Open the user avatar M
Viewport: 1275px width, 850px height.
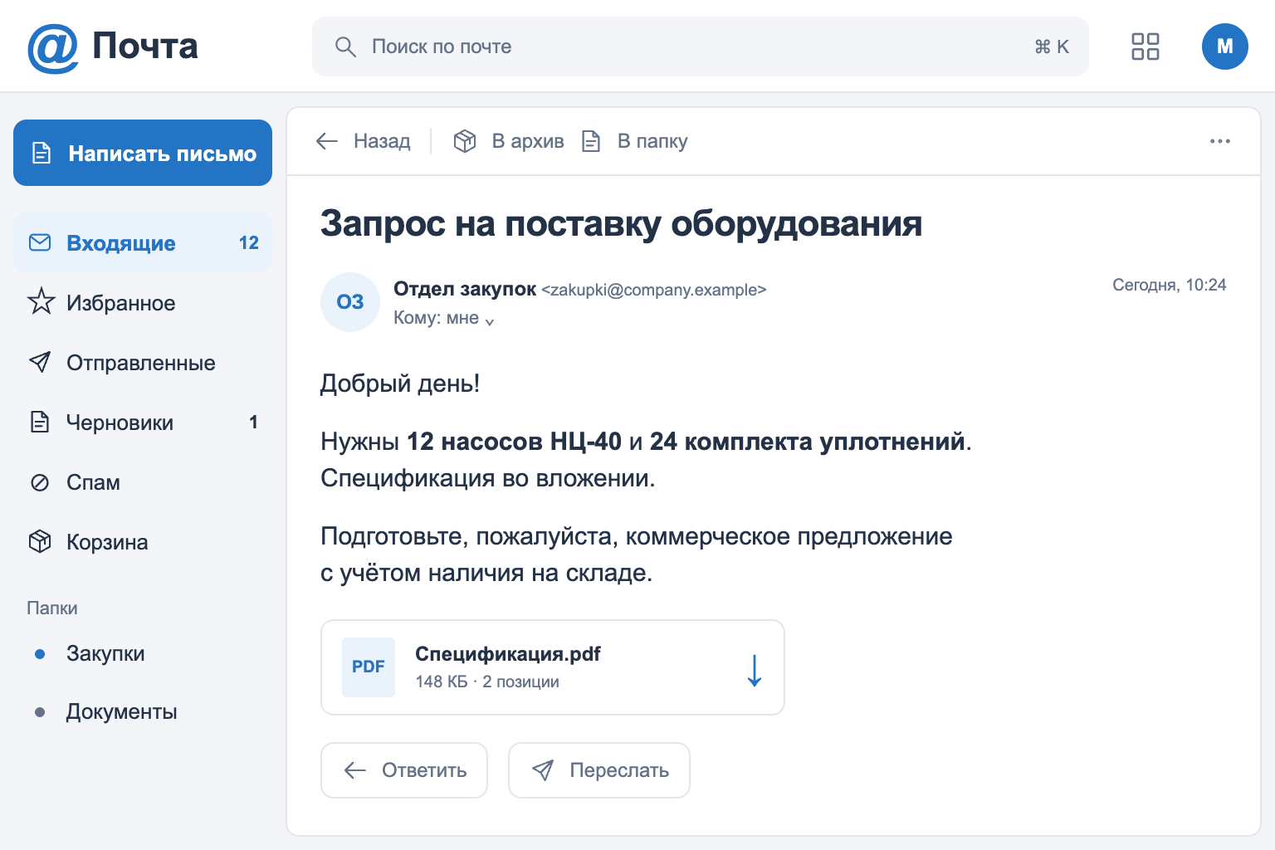pyautogui.click(x=1225, y=46)
